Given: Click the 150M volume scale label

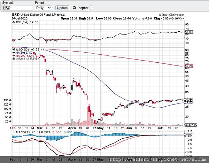Looking at the screenshot, I should click(x=7, y=100).
